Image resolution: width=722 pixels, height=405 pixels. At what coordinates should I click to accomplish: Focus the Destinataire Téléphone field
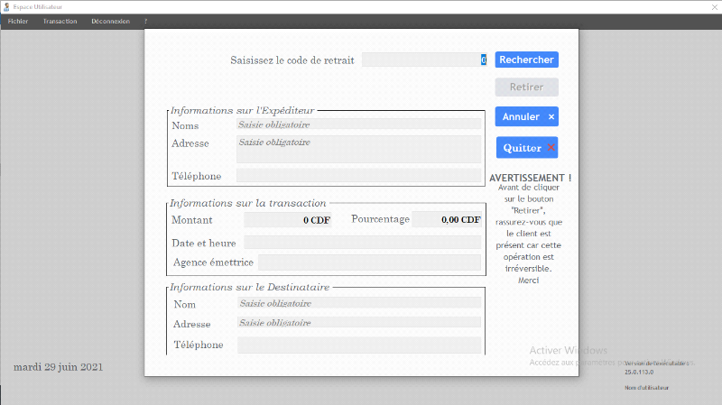pyautogui.click(x=358, y=345)
